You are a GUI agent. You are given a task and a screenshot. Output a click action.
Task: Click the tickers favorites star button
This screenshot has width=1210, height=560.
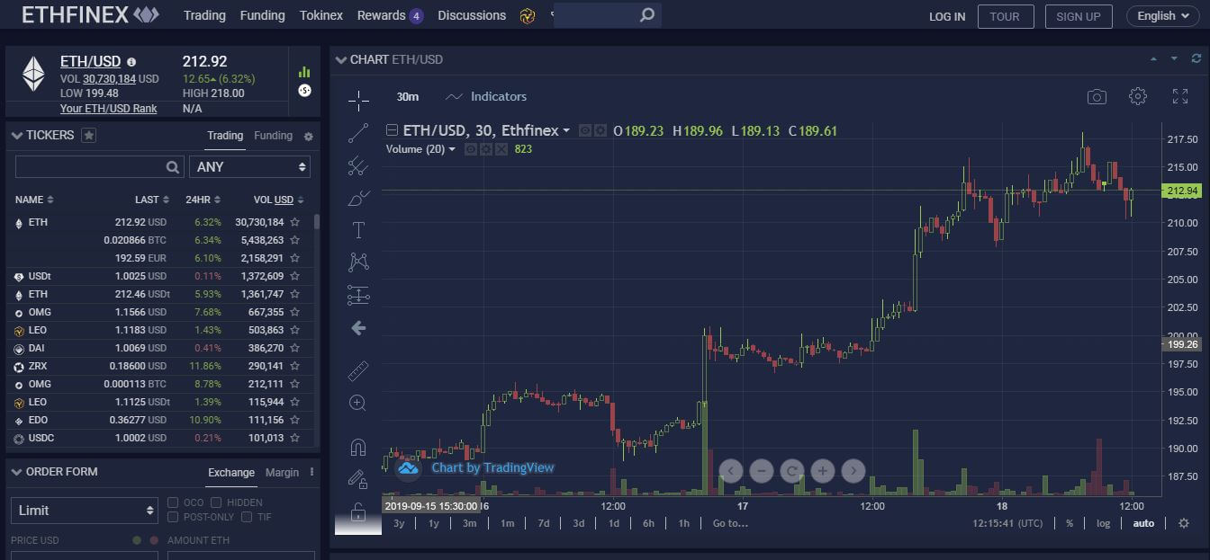[88, 136]
